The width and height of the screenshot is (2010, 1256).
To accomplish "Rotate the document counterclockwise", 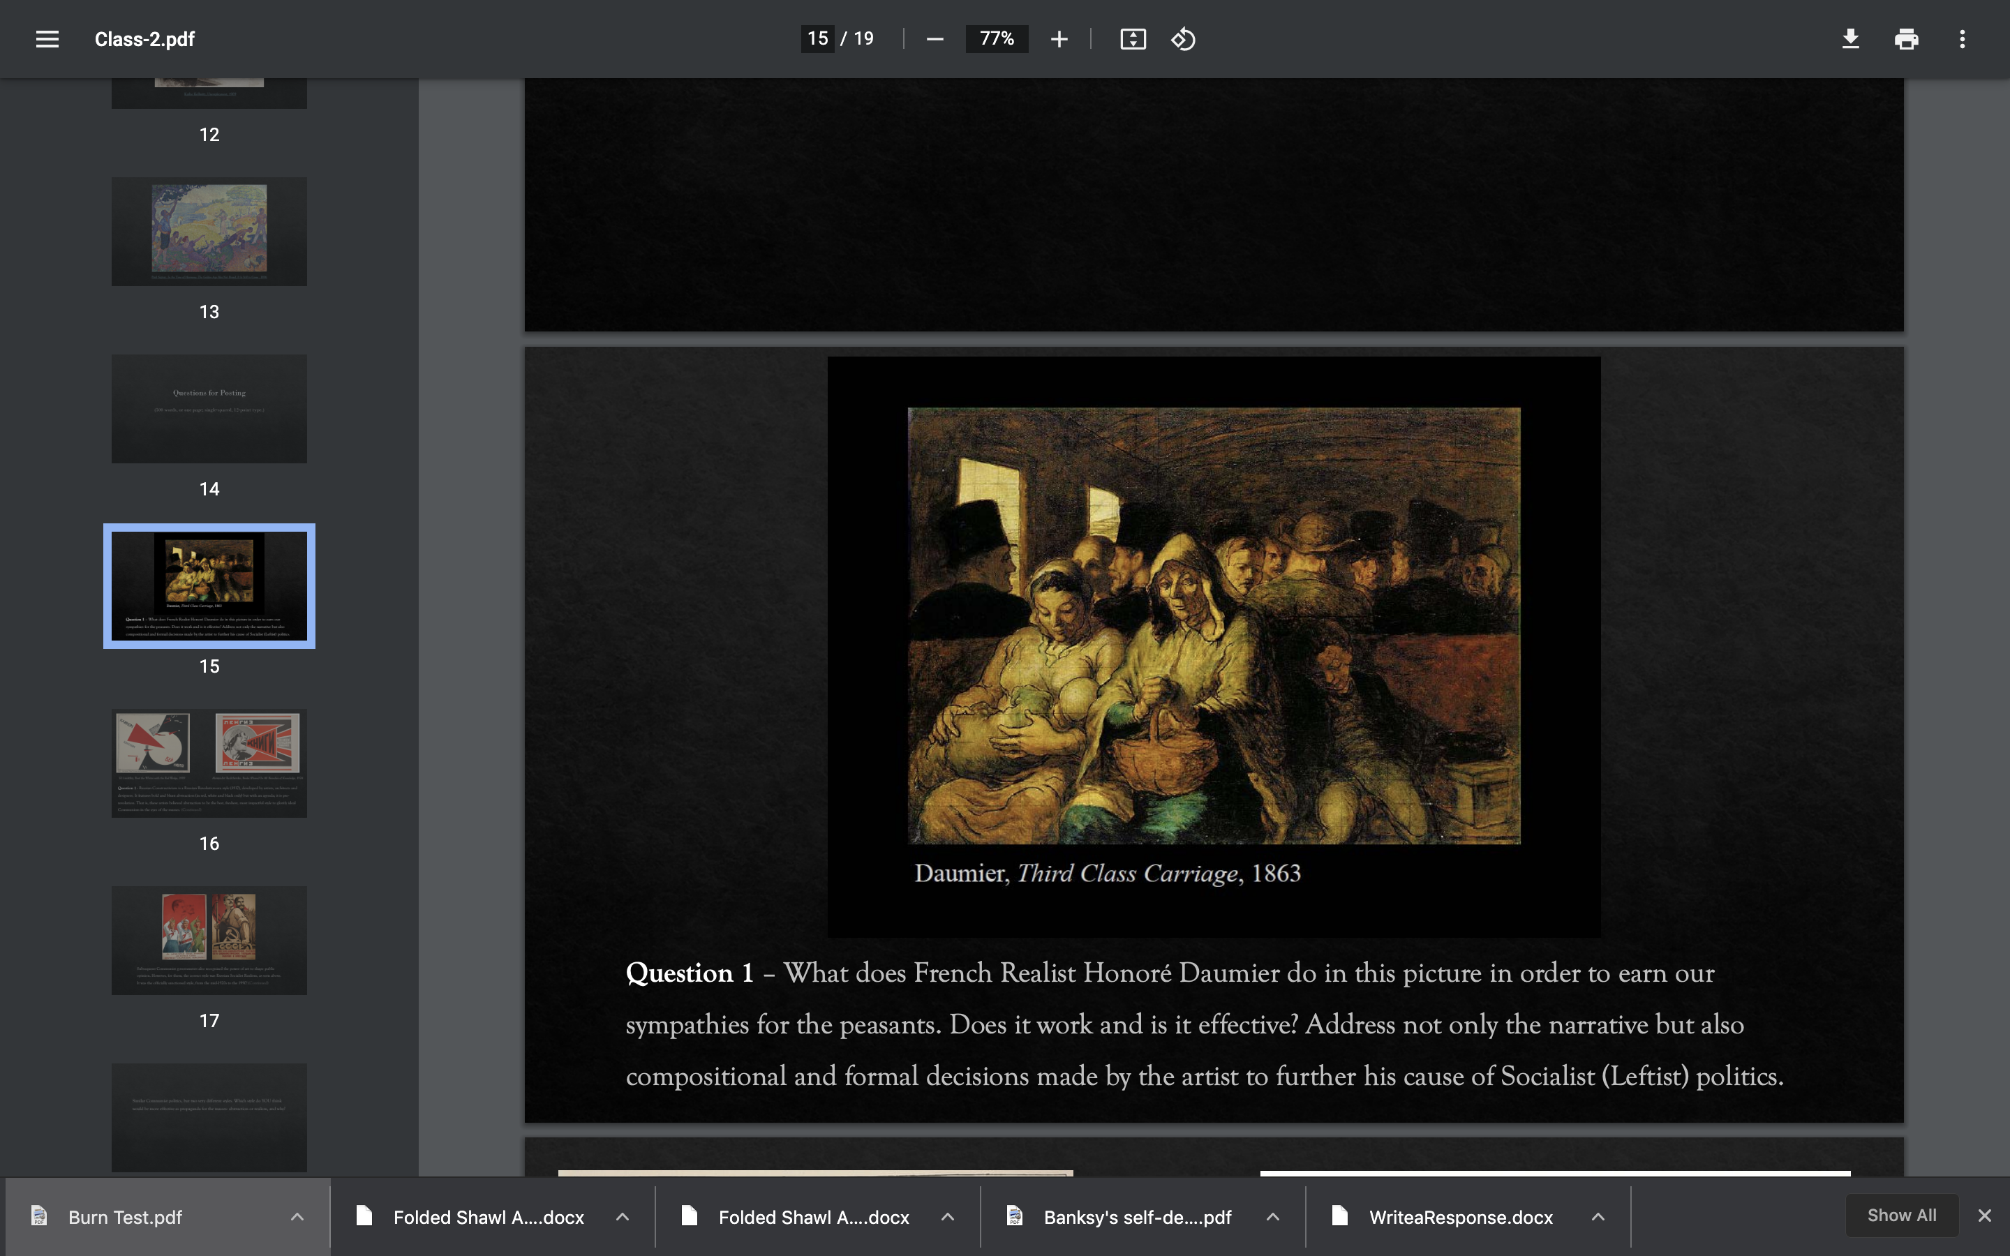I will point(1184,39).
